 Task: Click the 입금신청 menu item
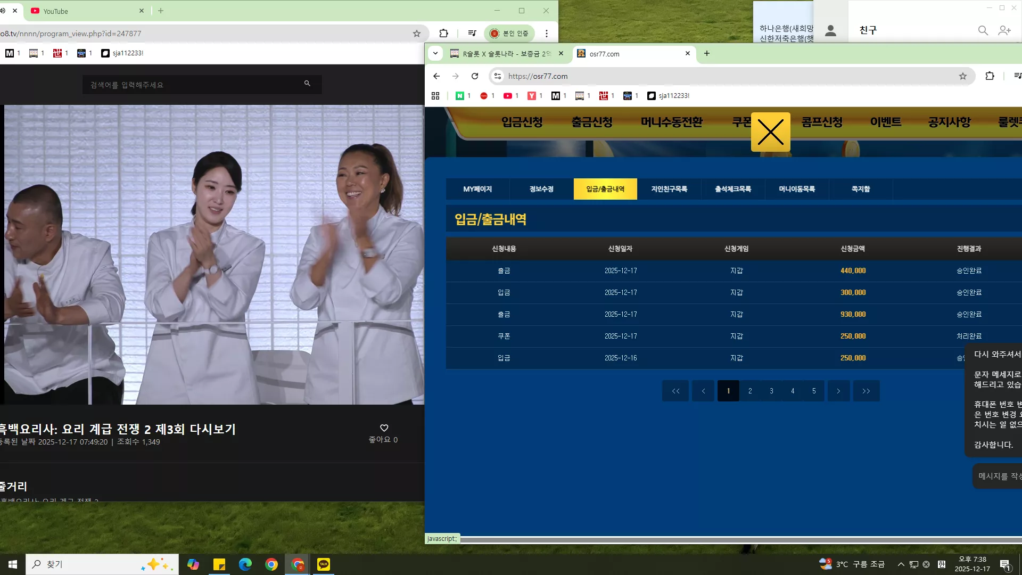(x=522, y=122)
